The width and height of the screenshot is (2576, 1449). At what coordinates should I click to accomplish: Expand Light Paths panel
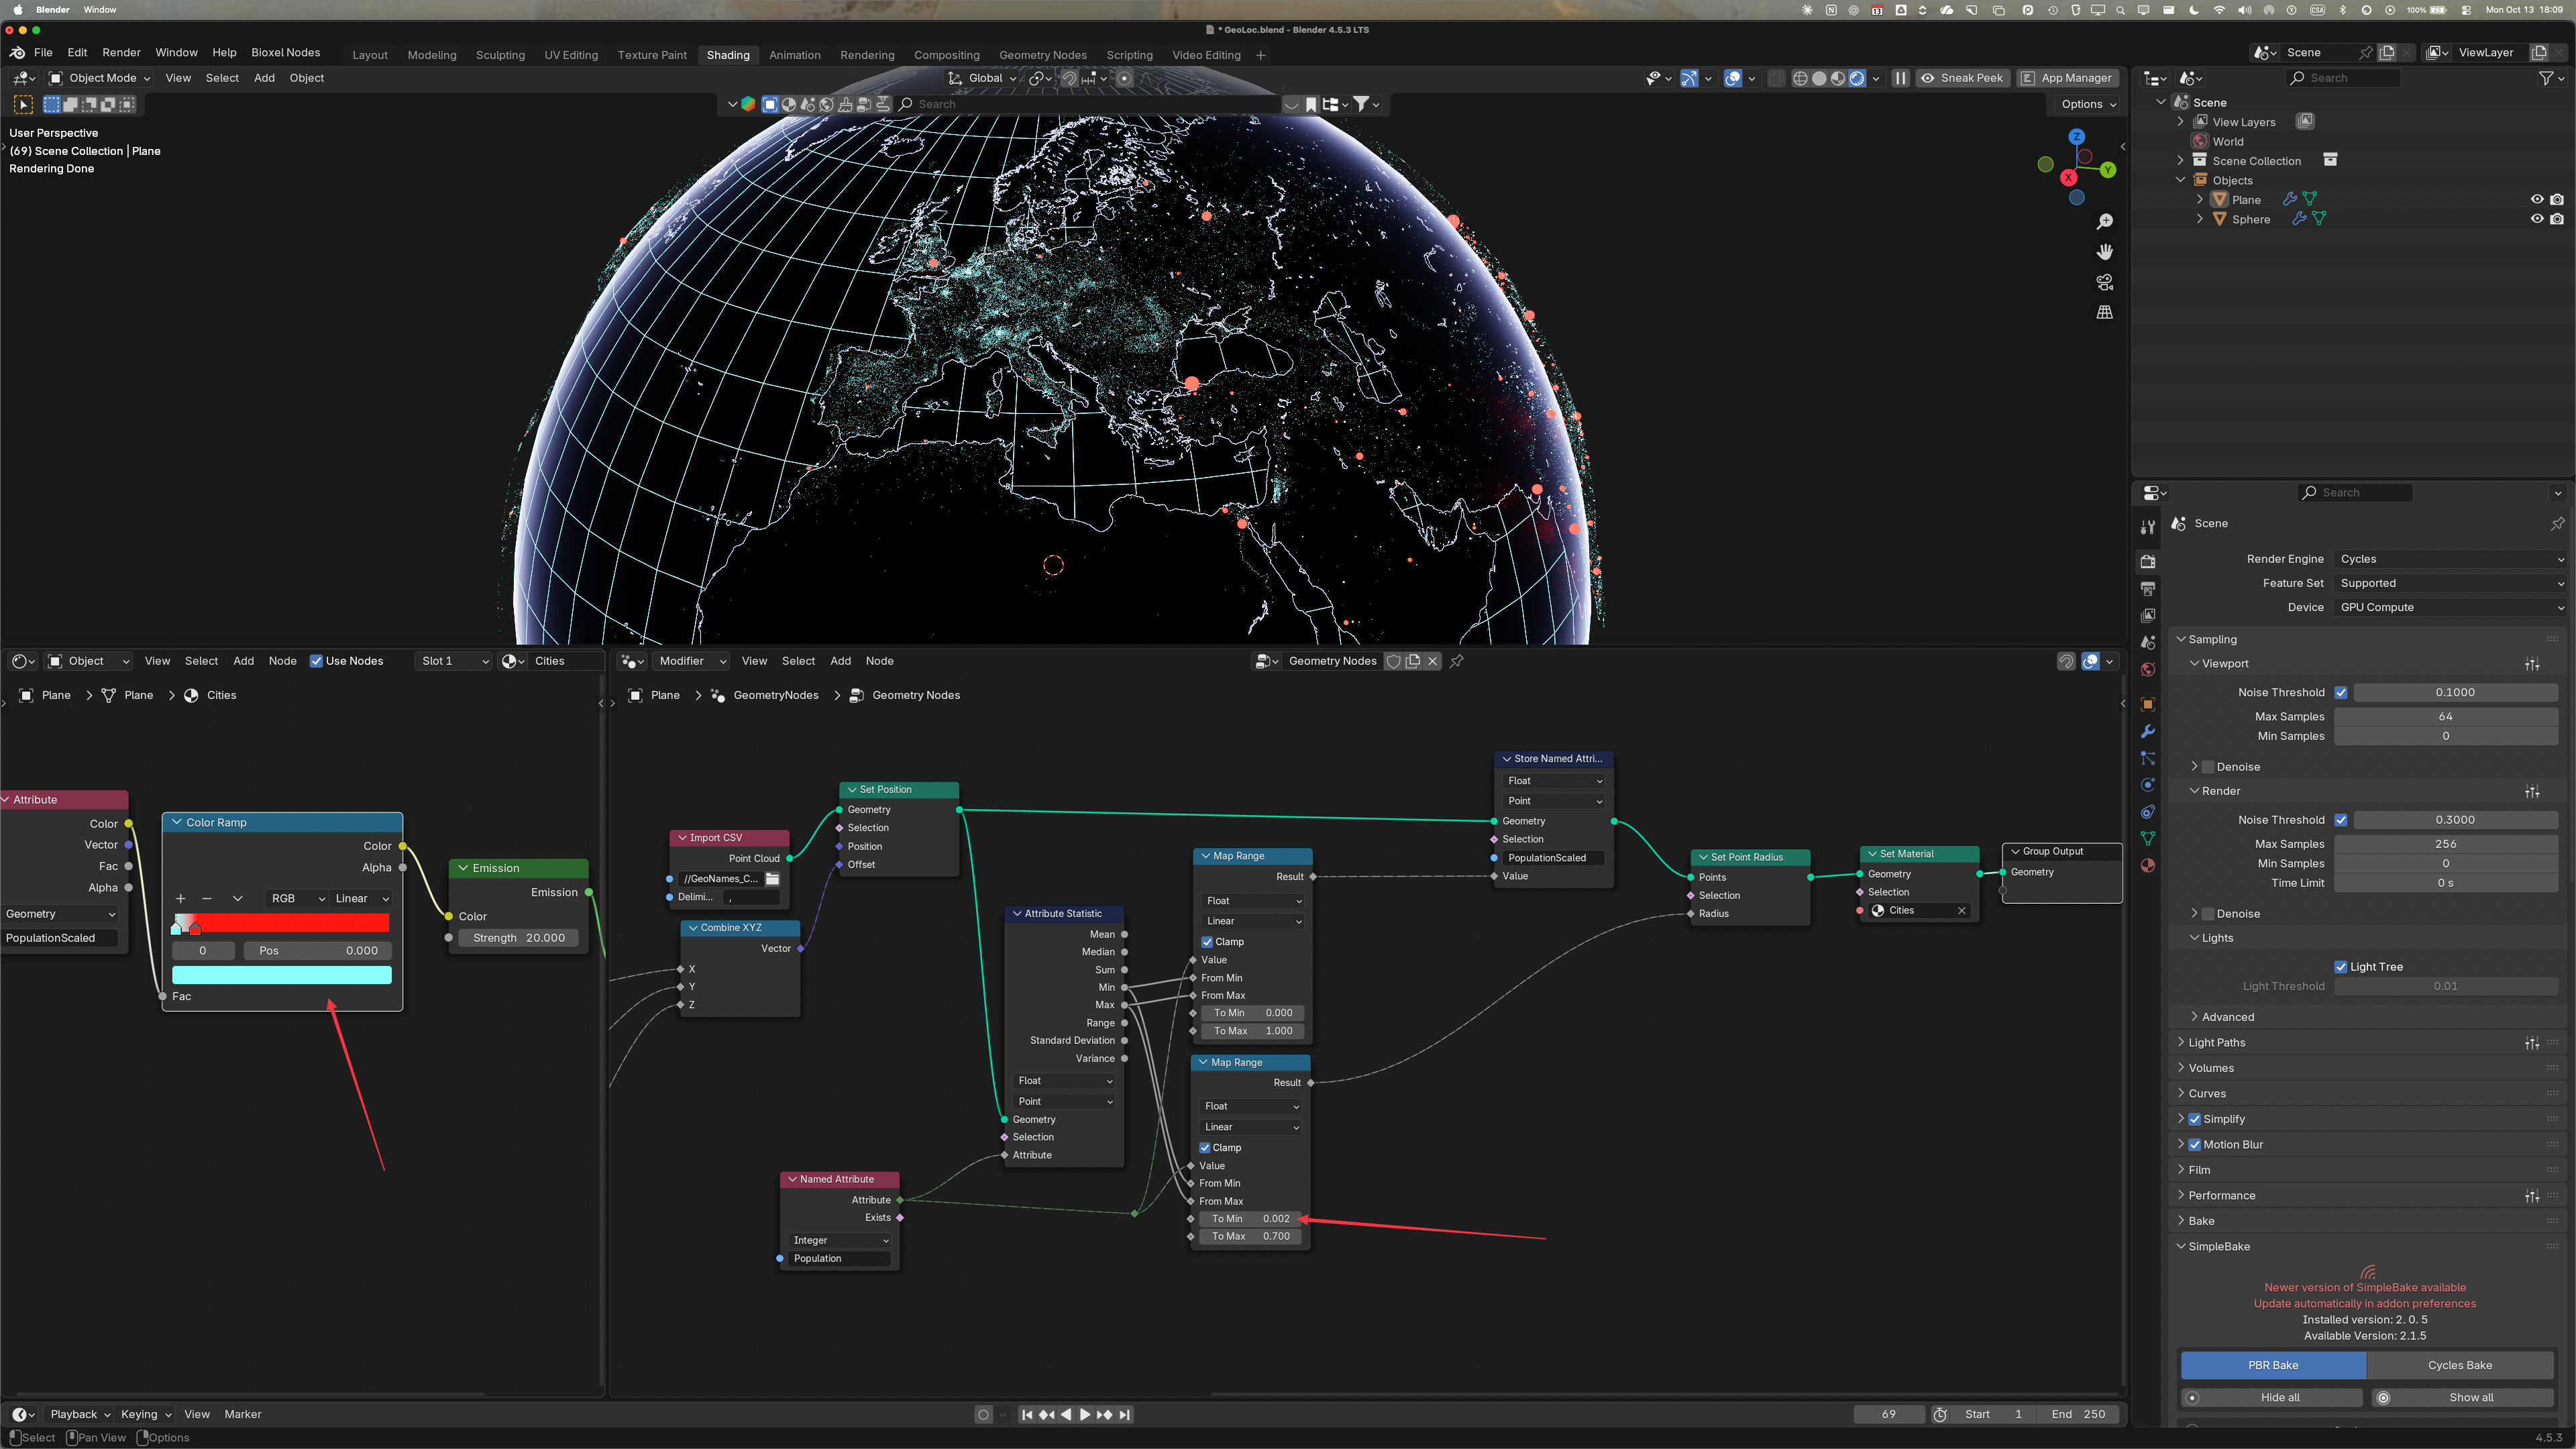2217,1043
